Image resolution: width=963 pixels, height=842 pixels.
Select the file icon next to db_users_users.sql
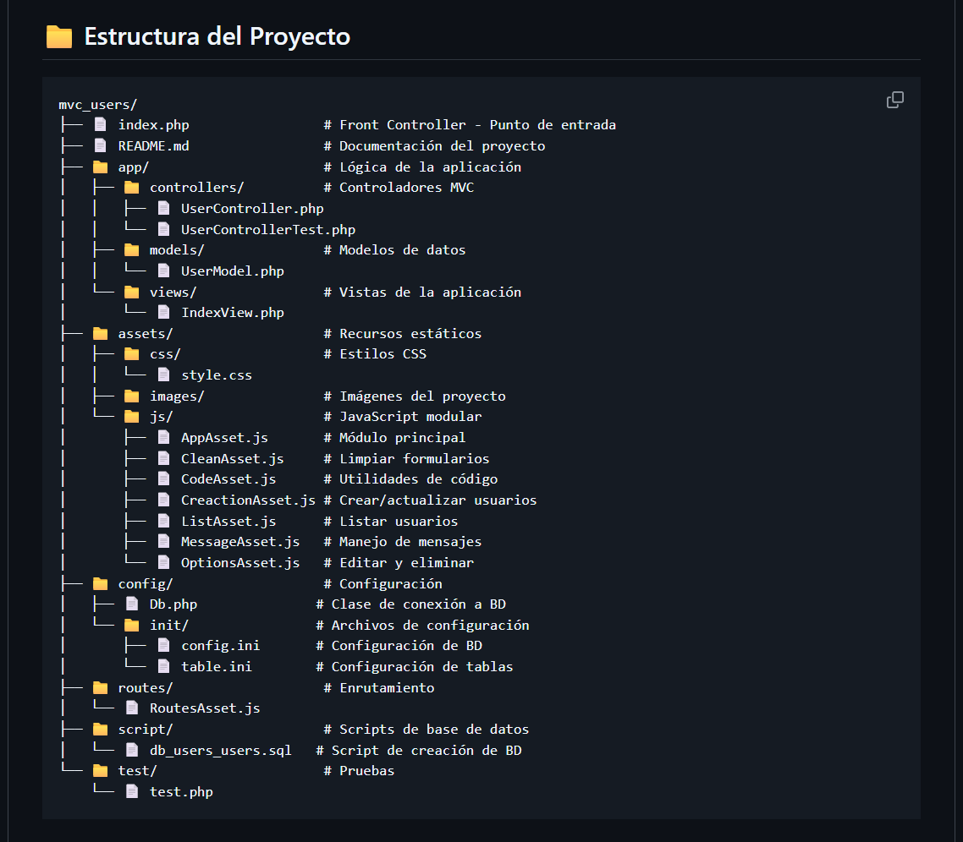tap(131, 750)
